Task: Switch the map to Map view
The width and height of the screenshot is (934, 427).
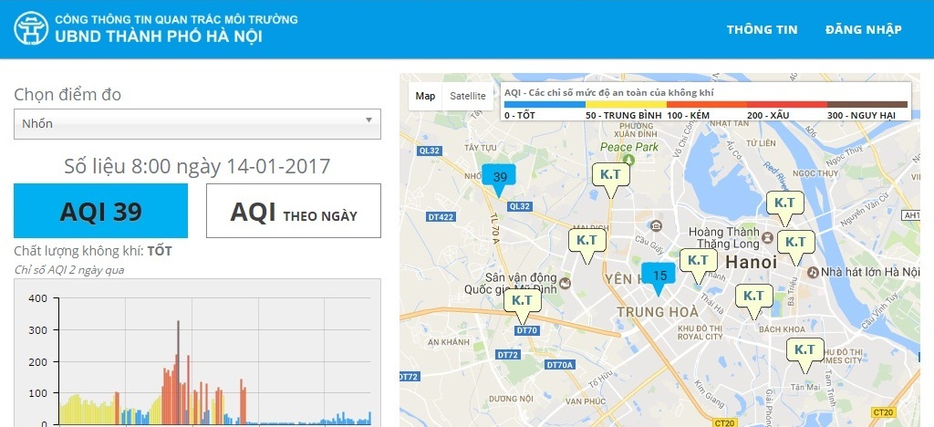Action: point(425,96)
